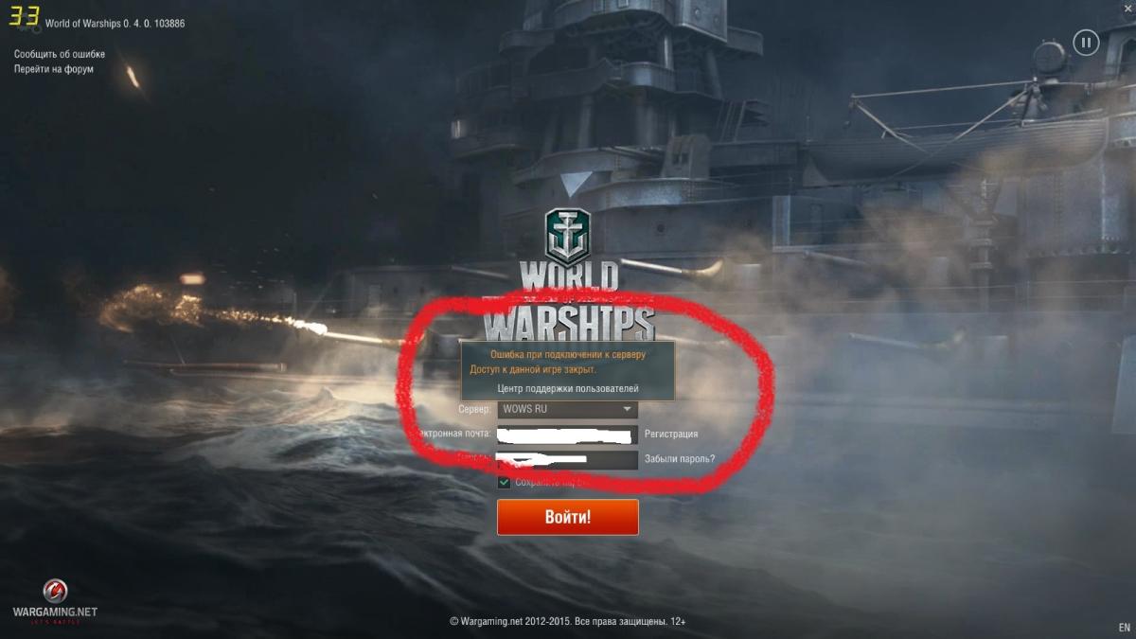This screenshot has width=1136, height=639.
Task: Open Центр поддержки пользователей in the error box
Action: (x=568, y=388)
